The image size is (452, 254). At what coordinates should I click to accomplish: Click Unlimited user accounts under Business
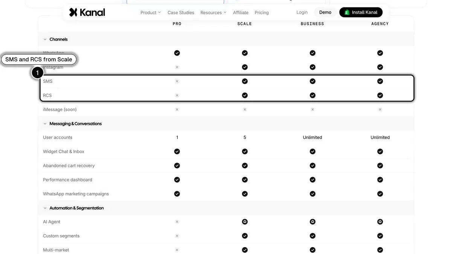(x=313, y=137)
